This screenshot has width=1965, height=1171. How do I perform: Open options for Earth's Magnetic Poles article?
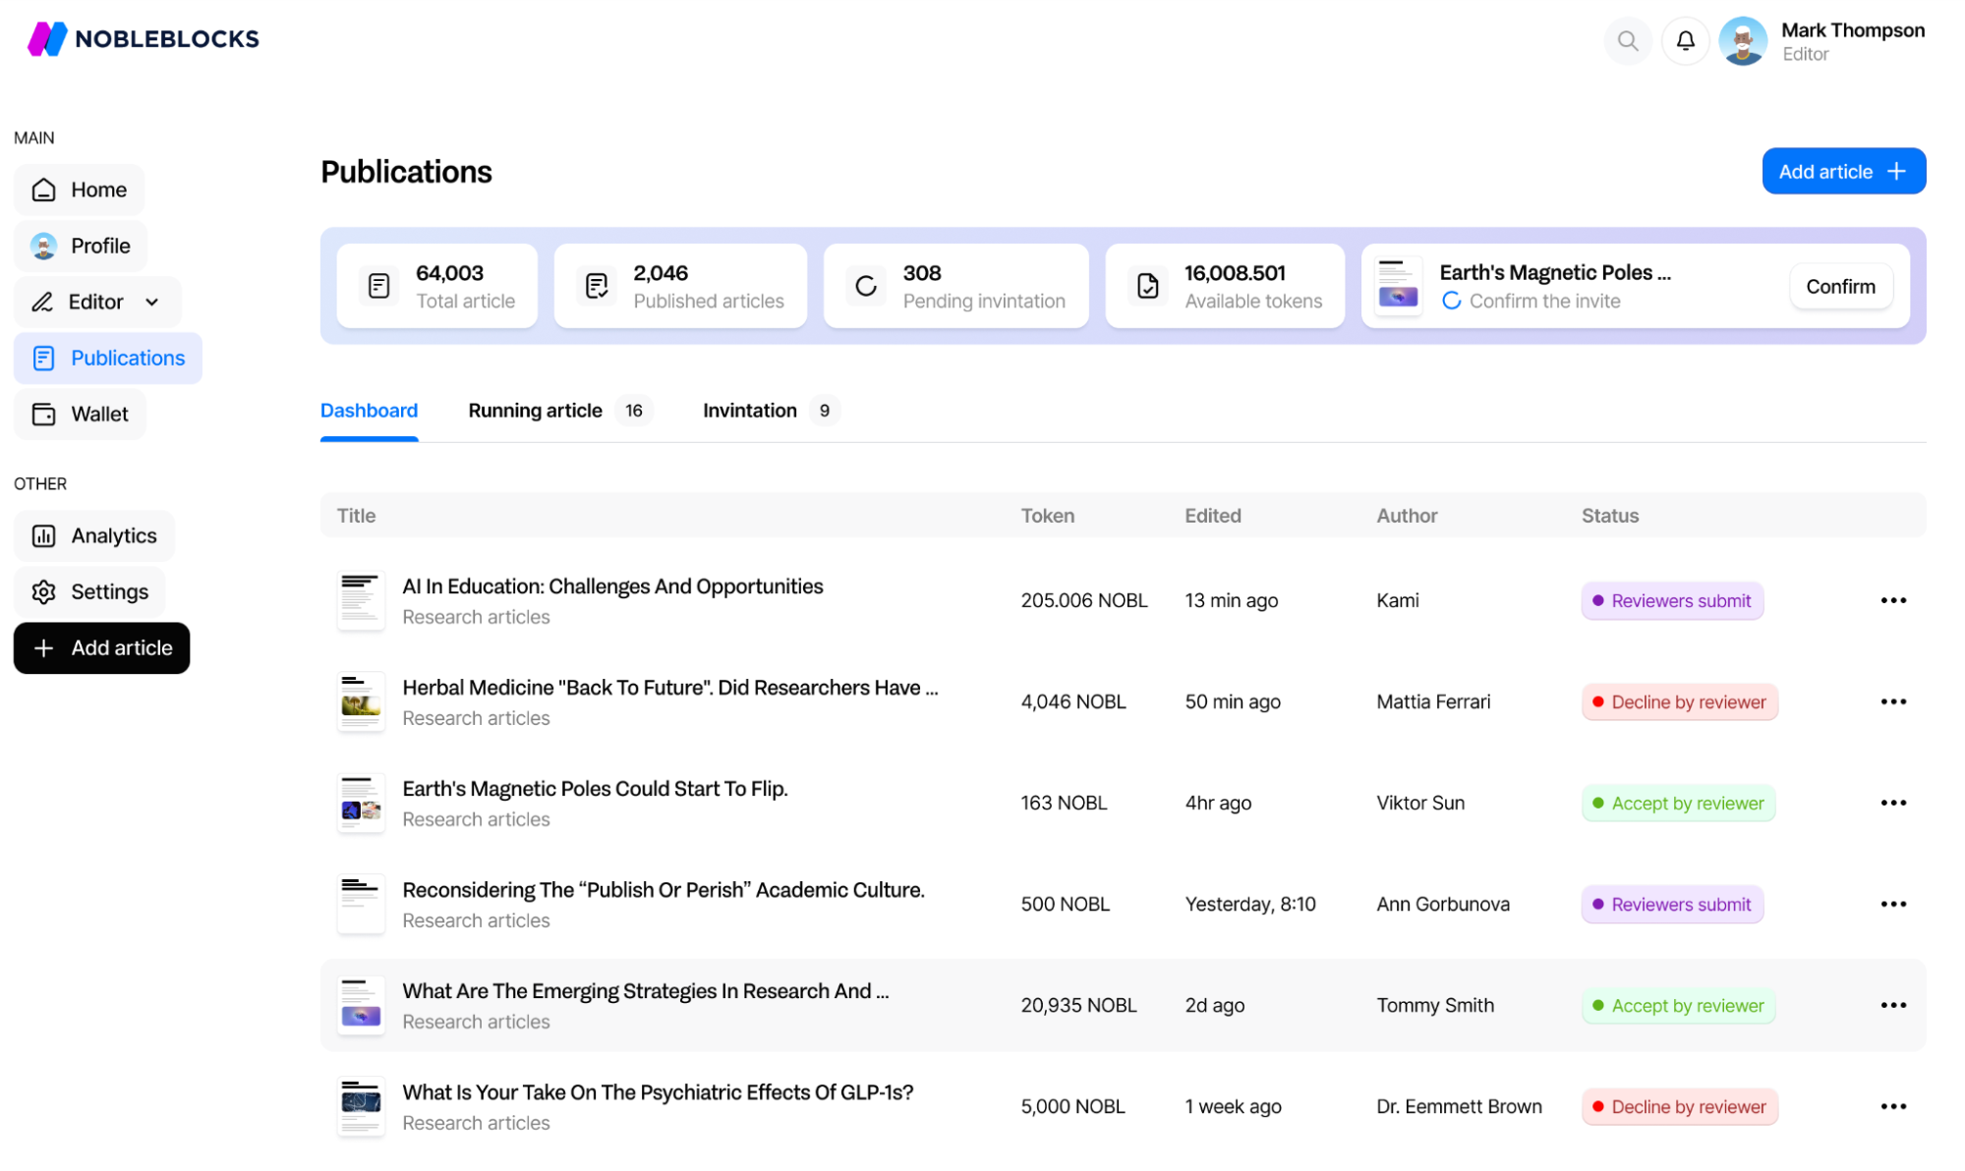1892,802
